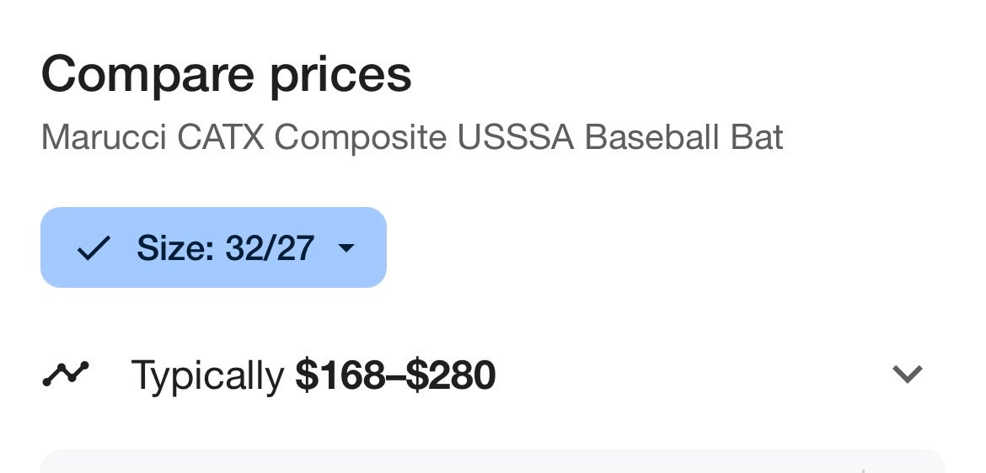Click "Baseball Bat" in the product subtitle
Screen dimensions: 986x473
tap(683, 136)
